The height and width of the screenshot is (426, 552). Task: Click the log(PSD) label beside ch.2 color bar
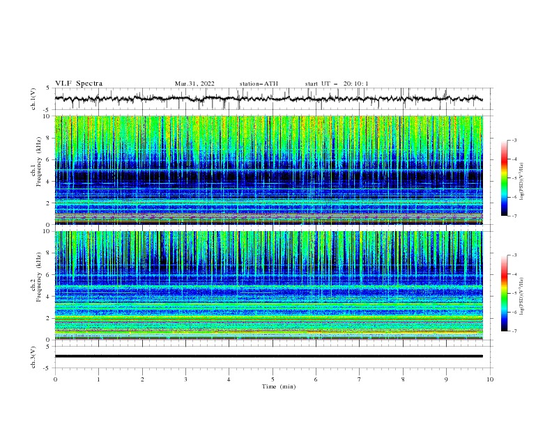pyautogui.click(x=521, y=297)
